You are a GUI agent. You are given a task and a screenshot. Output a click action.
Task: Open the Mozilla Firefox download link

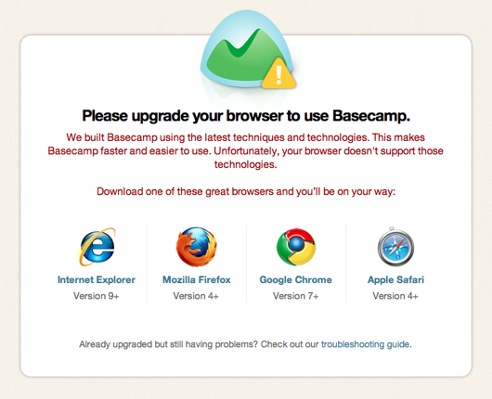pyautogui.click(x=197, y=279)
